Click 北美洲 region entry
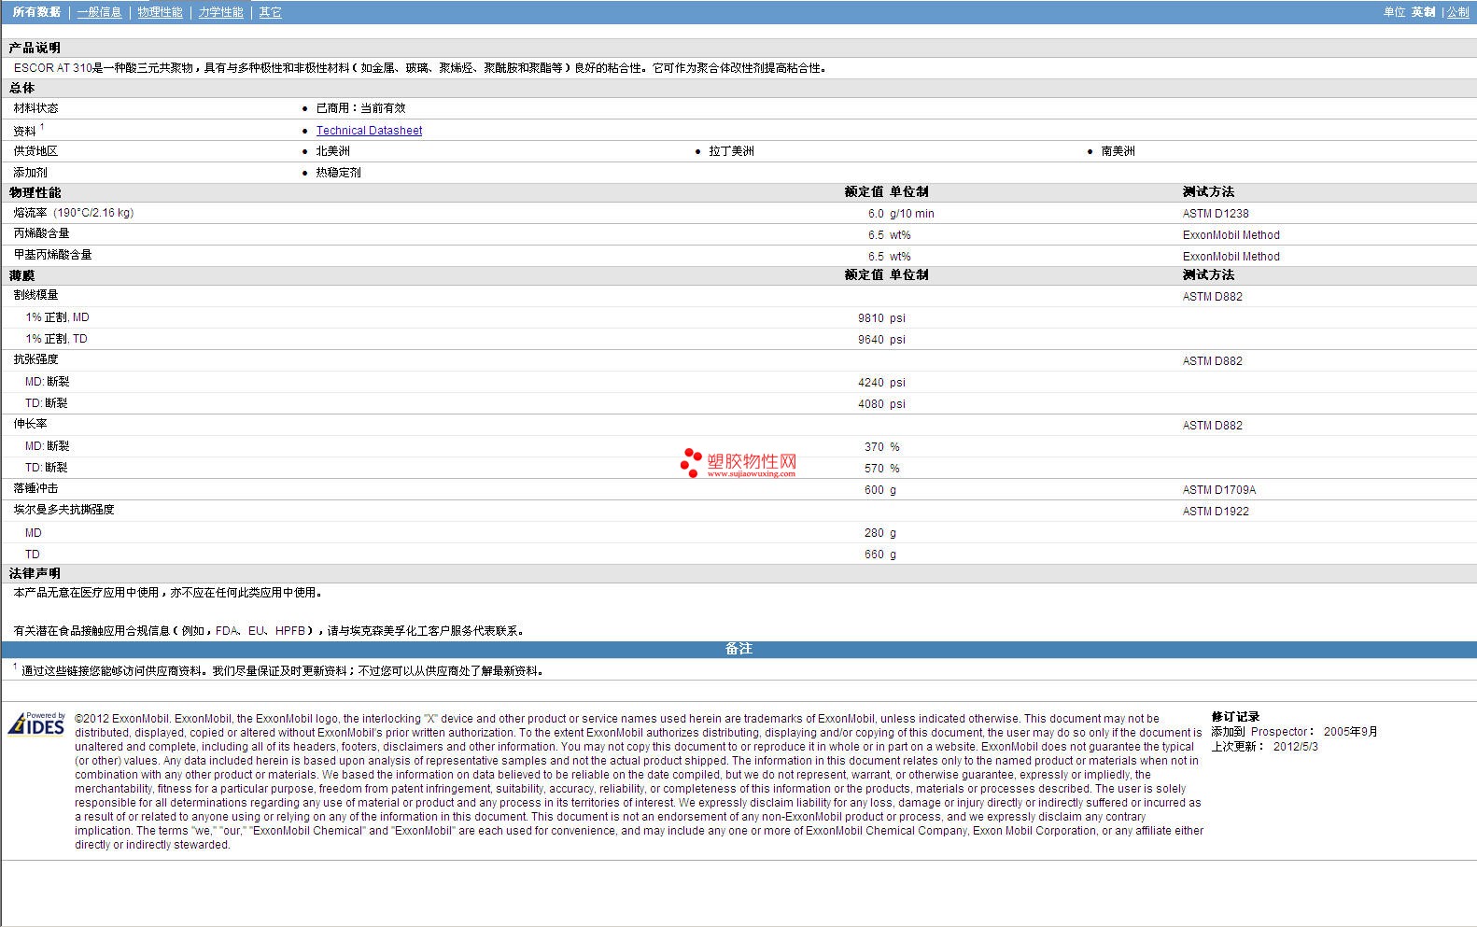Image resolution: width=1477 pixels, height=927 pixels. pyautogui.click(x=332, y=151)
